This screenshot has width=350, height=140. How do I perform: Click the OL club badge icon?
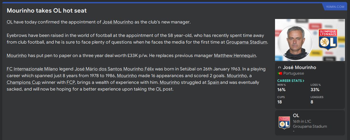tap(284, 123)
